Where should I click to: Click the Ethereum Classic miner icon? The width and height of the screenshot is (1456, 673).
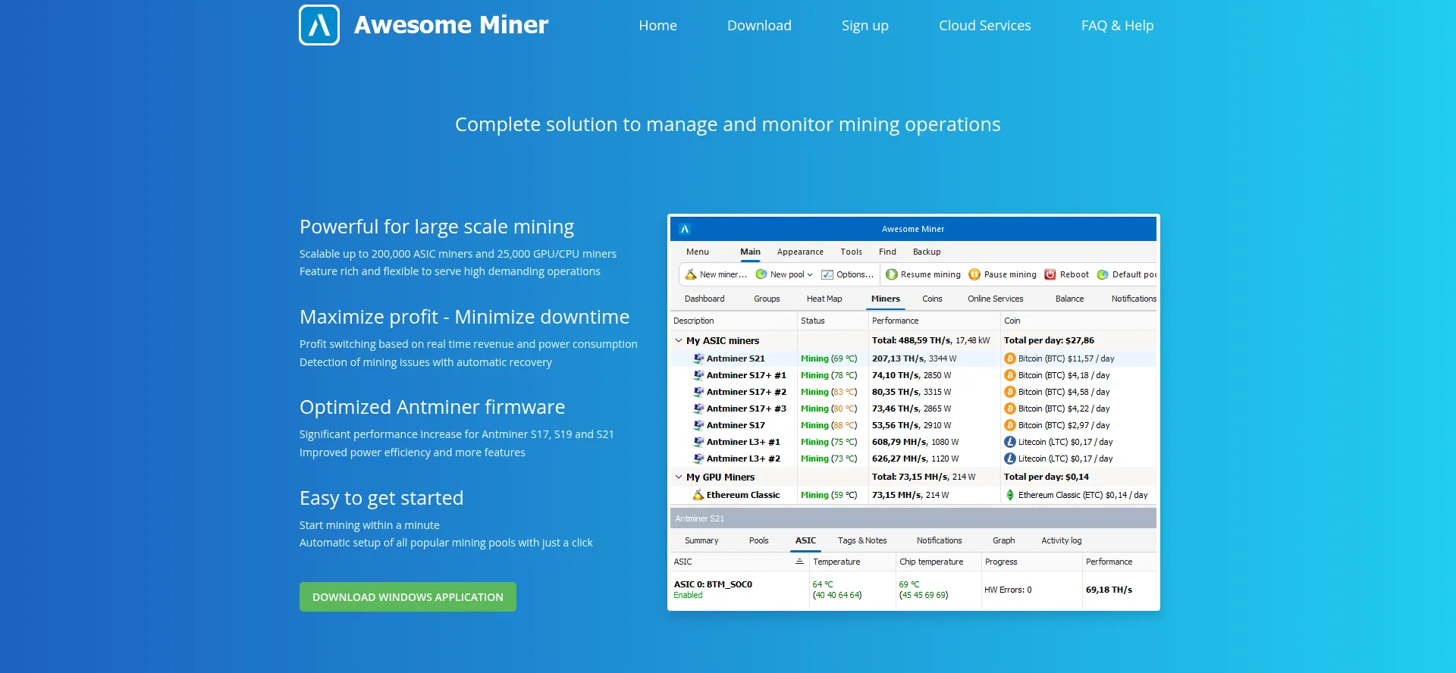click(x=698, y=495)
